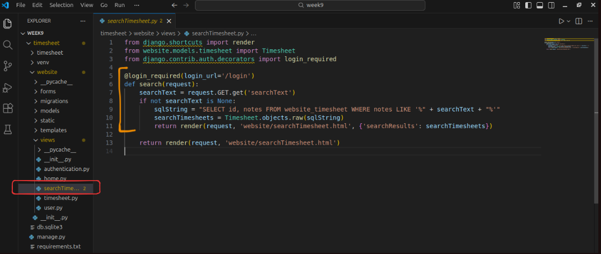601x254 pixels.
Task: Split the editor to the right
Action: [579, 21]
